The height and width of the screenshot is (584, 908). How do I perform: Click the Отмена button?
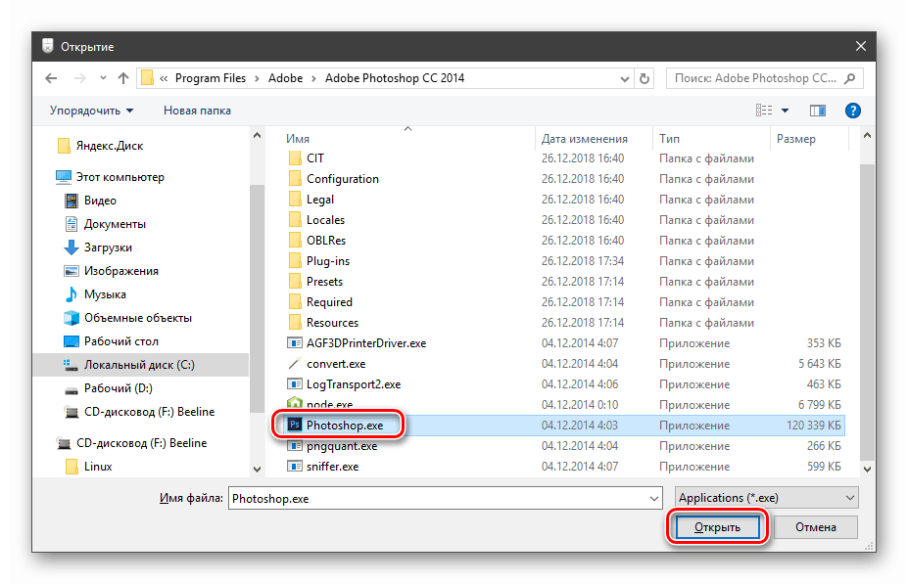815,527
